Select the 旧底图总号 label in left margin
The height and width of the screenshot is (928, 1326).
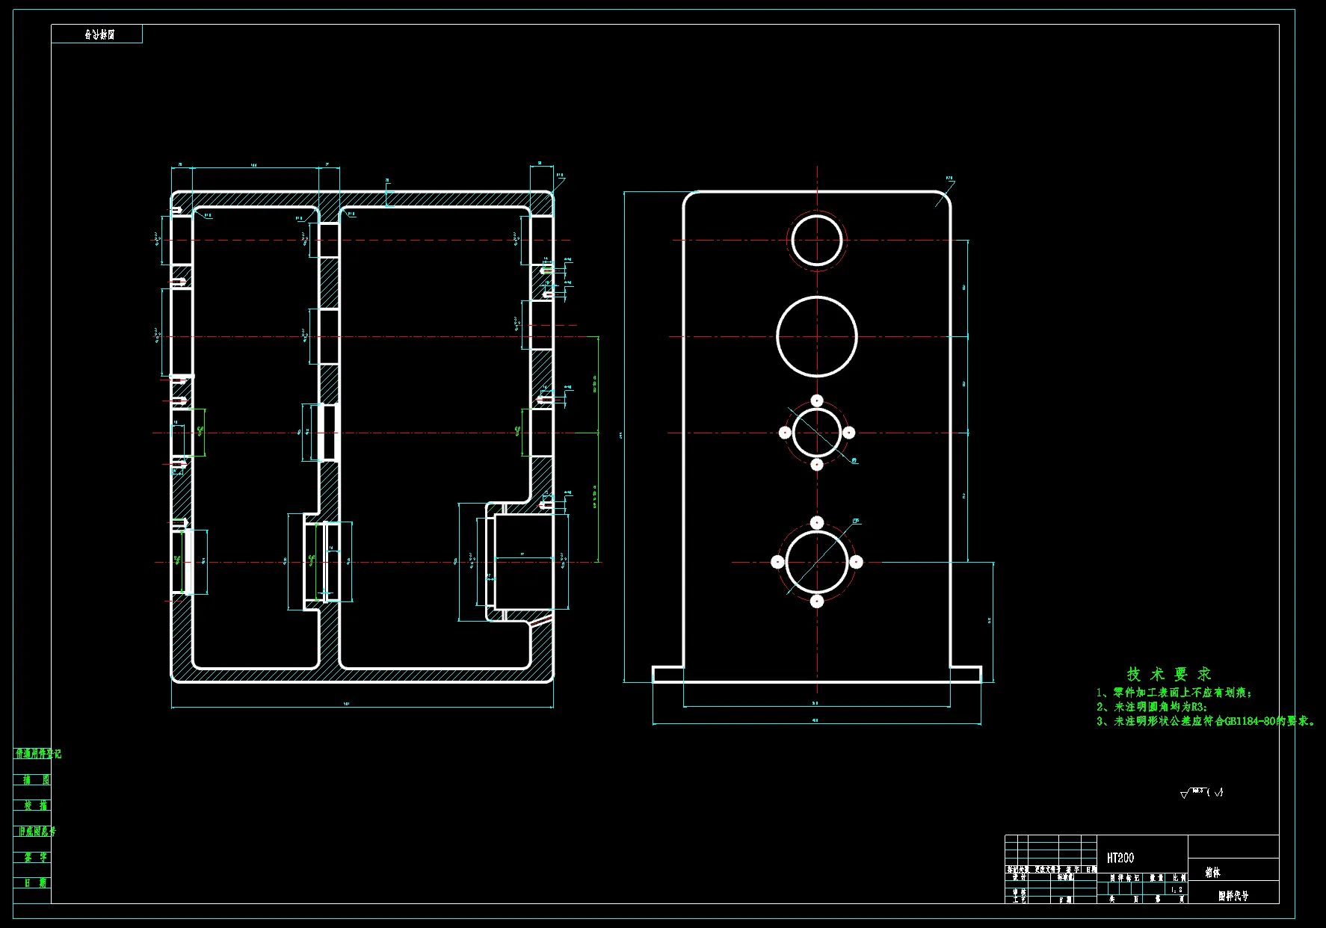(x=37, y=831)
